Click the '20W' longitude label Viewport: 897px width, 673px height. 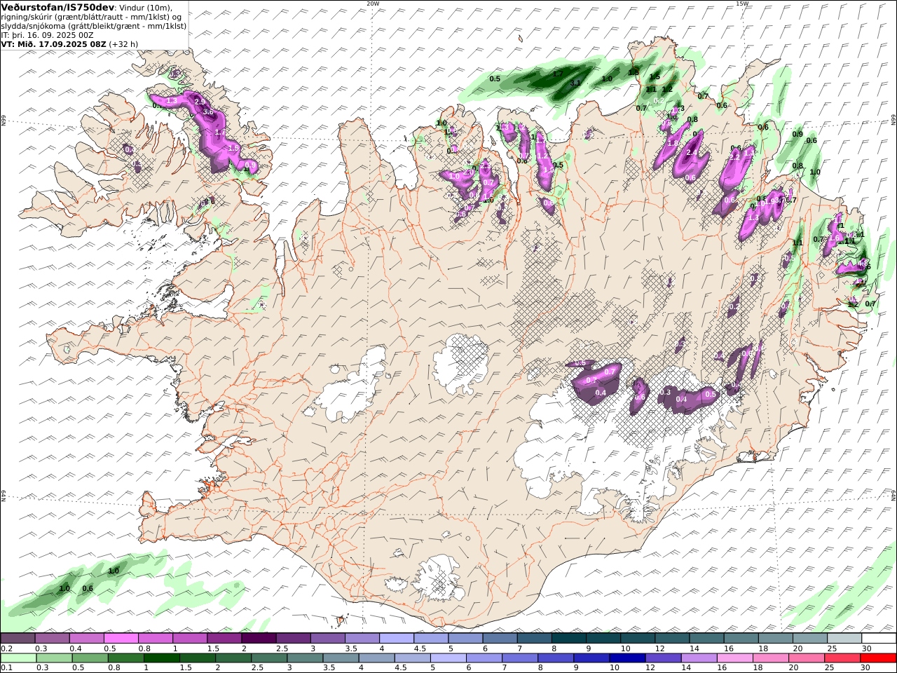(x=373, y=4)
